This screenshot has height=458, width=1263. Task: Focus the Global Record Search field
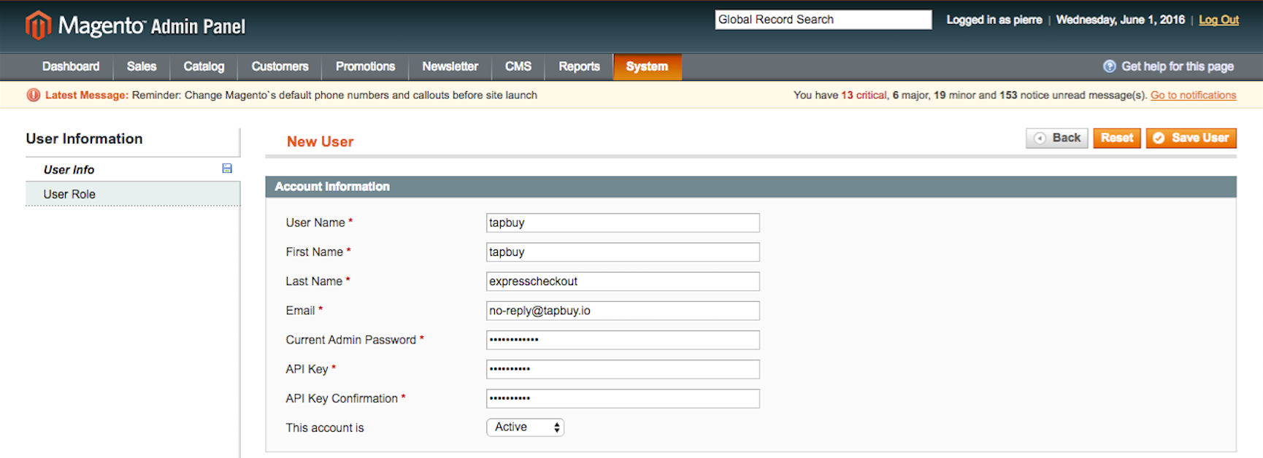[824, 20]
